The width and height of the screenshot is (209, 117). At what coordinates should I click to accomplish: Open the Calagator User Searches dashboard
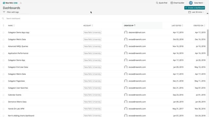(x=18, y=88)
